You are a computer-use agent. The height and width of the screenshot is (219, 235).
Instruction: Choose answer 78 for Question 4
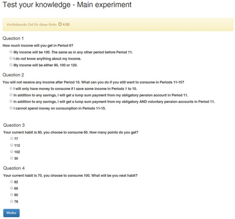[x=12, y=201]
